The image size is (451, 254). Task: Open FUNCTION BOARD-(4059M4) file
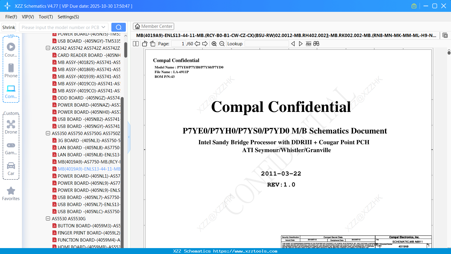[x=86, y=240]
